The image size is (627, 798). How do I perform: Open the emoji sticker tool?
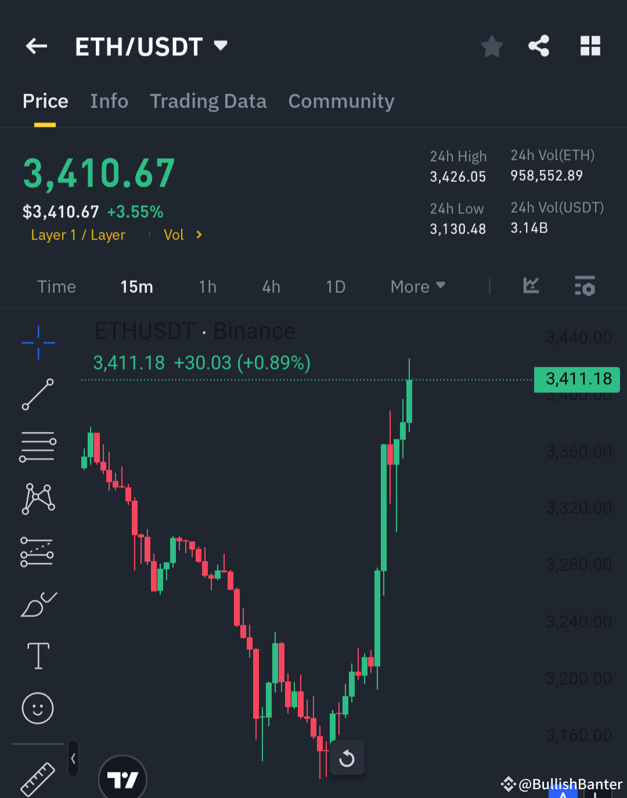click(38, 708)
